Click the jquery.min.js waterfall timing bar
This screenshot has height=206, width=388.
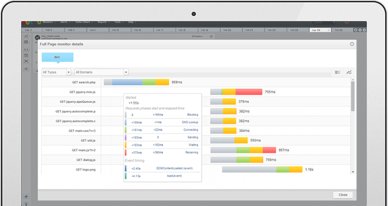point(236,92)
